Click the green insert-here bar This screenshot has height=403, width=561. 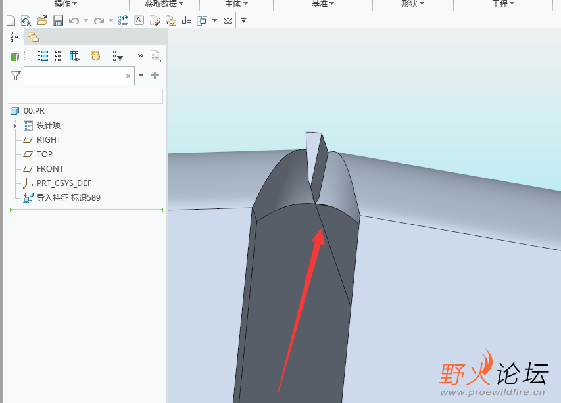87,210
